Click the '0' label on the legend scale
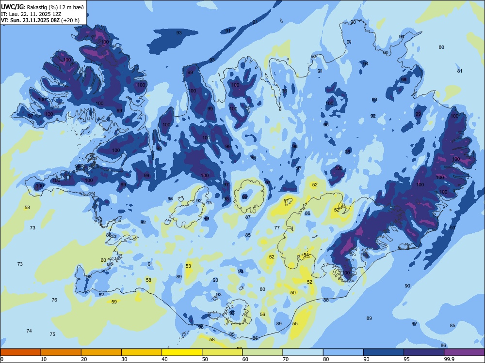485x363 pixels. click(x=2, y=359)
